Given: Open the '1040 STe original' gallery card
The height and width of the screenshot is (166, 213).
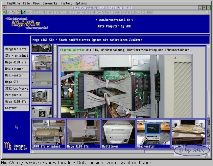Looking at the screenshot, I should click(x=49, y=134).
